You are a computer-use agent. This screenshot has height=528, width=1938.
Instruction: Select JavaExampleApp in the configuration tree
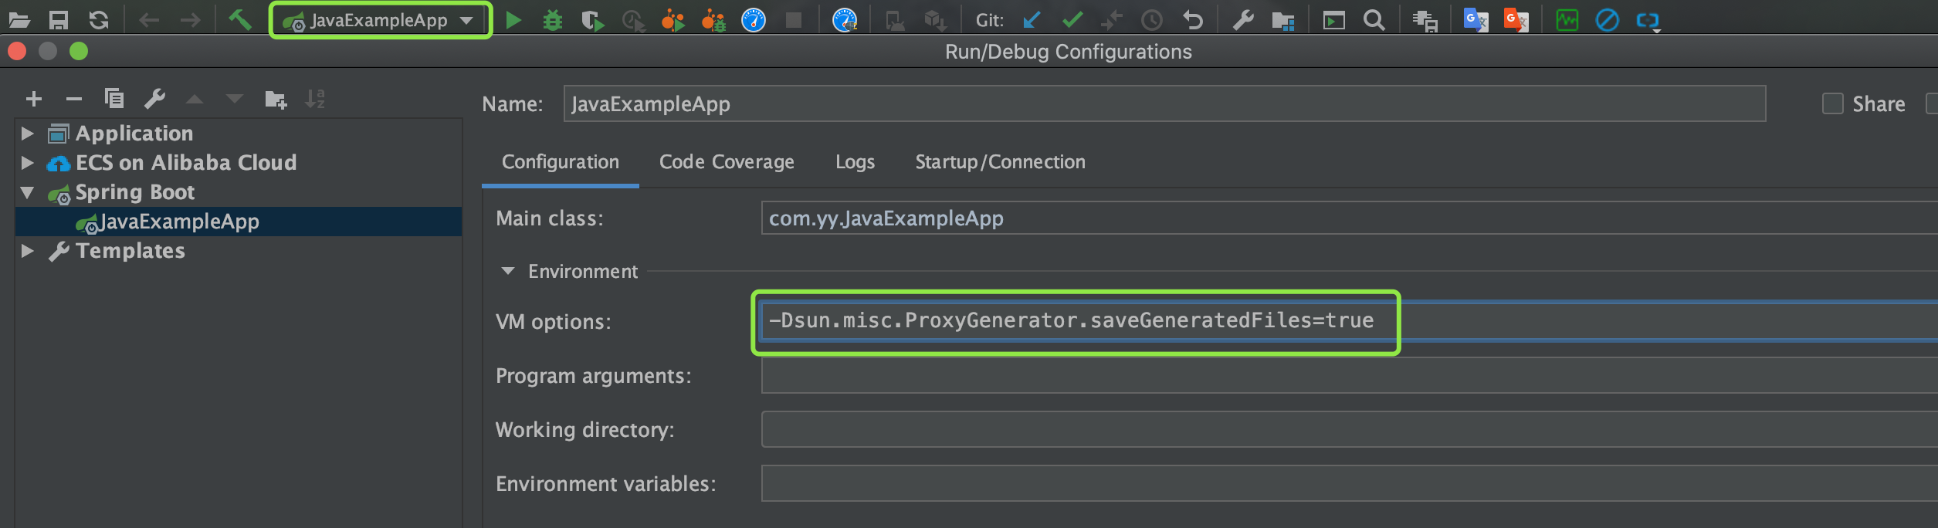click(239, 222)
